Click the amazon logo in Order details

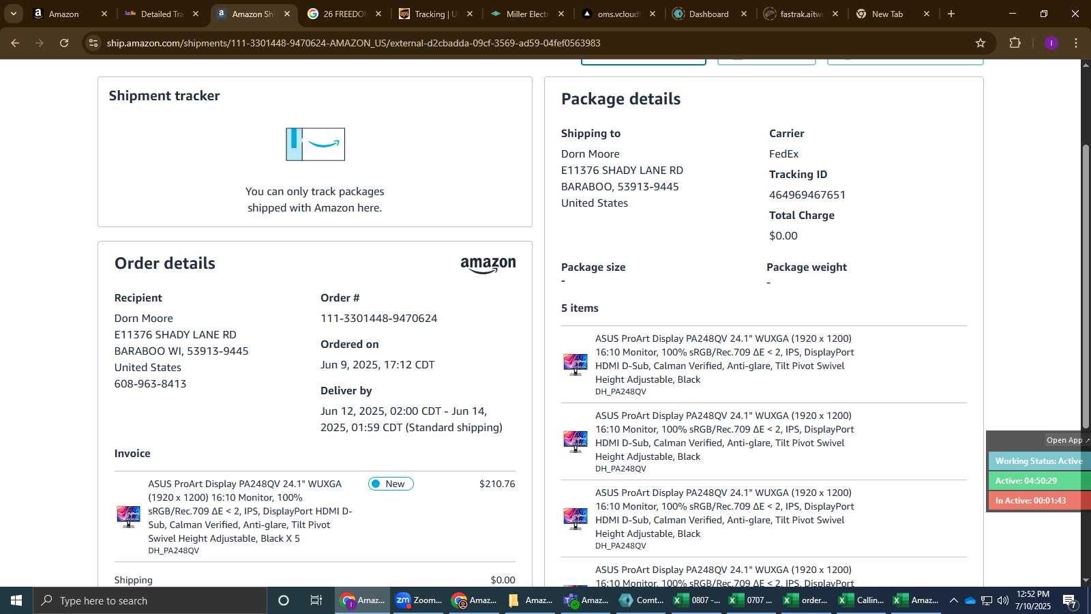[488, 265]
